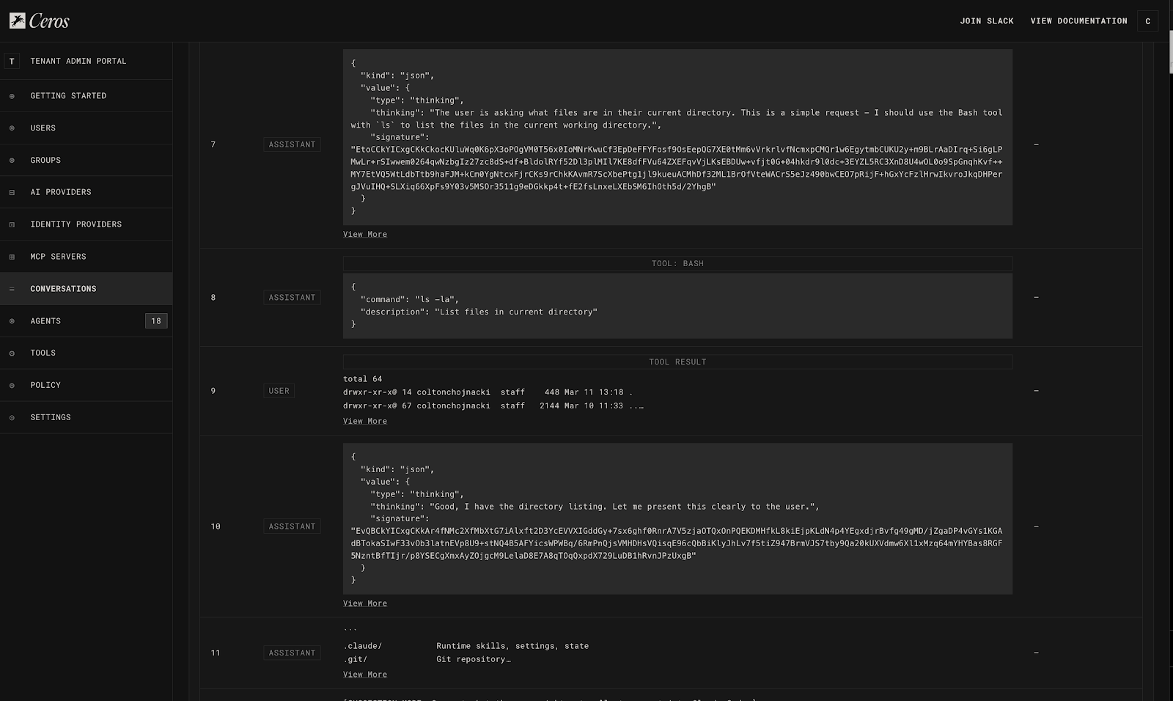Open the MCP Servers icon
Image resolution: width=1173 pixels, height=701 pixels.
12,257
